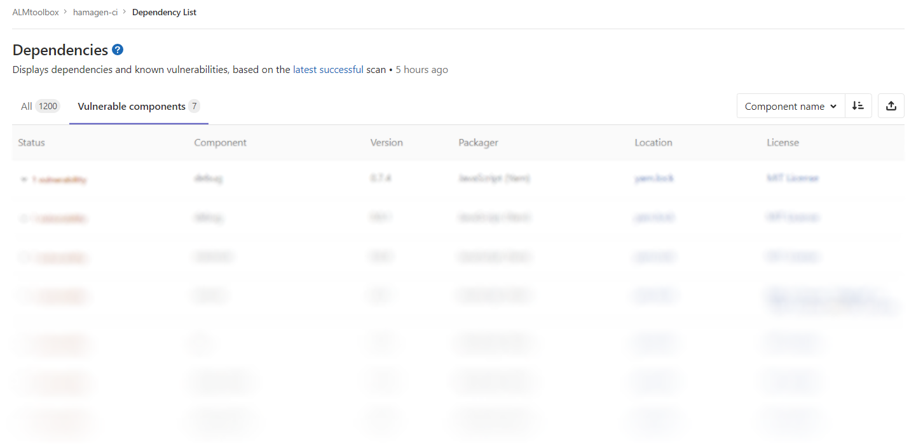The width and height of the screenshot is (909, 445).
Task: Navigate to hamagen-ci project breadcrumb
Action: tap(95, 12)
